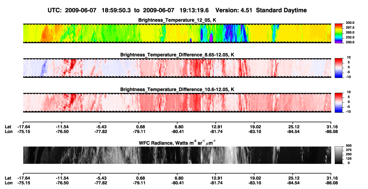Click the 200.0 colorbar label
368x189 pixels.
pos(350,42)
